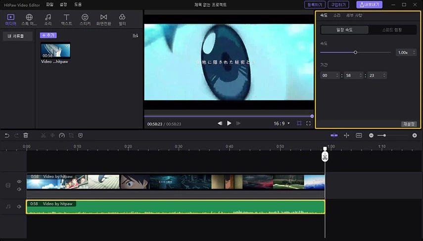Viewport: 423px width, 241px height.
Task: Select the 내 서류들 my files folder
Action: click(17, 36)
